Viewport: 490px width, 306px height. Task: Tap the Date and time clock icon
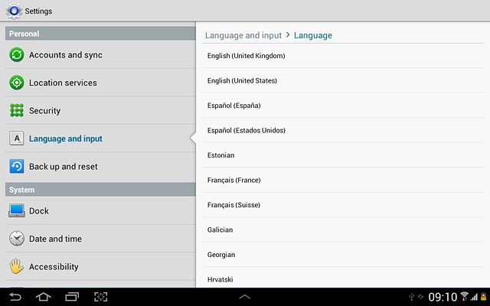pyautogui.click(x=17, y=239)
